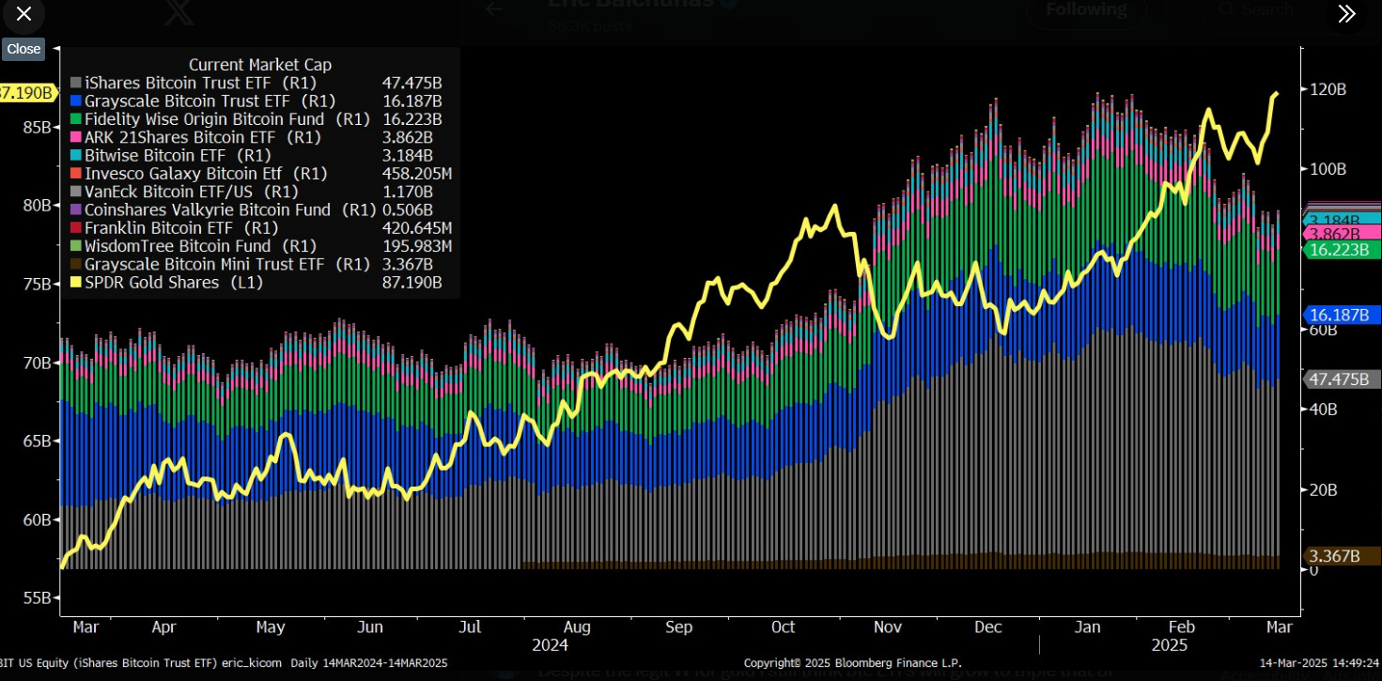Click the brown 3.367B tag on right axis
The image size is (1382, 681).
click(1341, 556)
